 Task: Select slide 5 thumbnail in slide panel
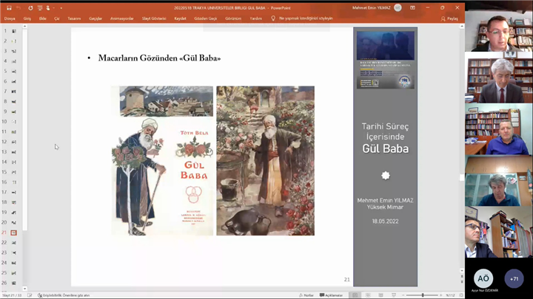pyautogui.click(x=14, y=71)
